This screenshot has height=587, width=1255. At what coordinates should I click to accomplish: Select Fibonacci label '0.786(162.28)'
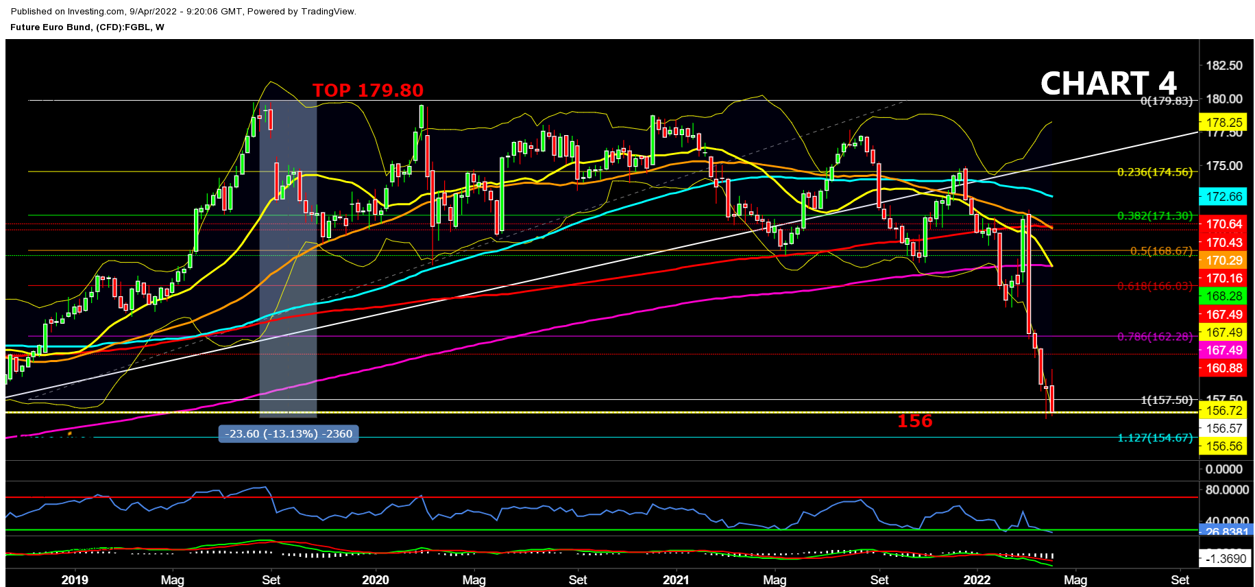point(1155,337)
